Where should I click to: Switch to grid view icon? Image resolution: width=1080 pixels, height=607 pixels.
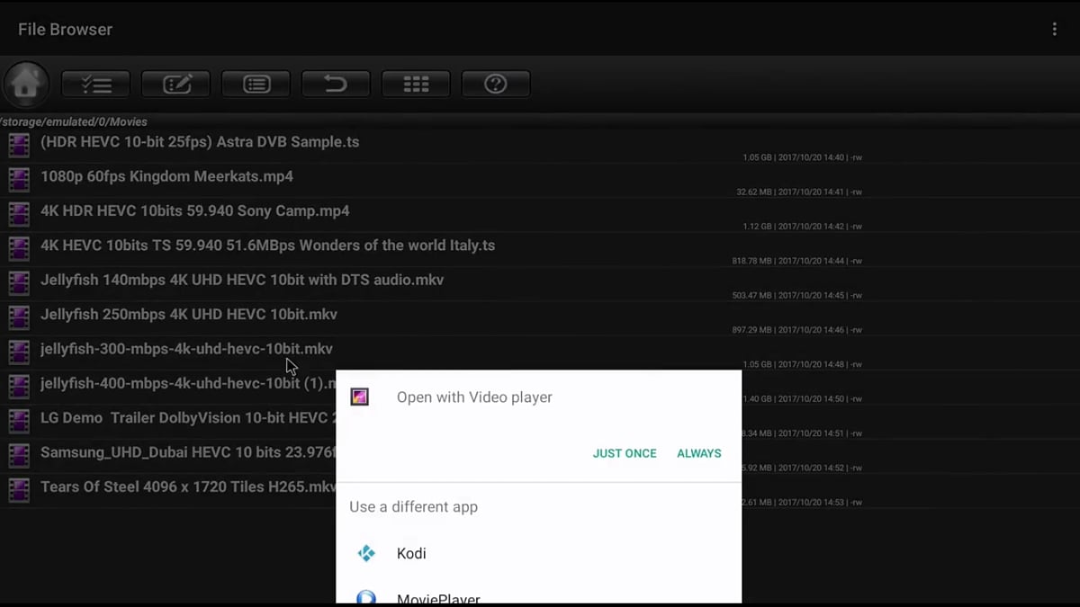click(x=416, y=85)
